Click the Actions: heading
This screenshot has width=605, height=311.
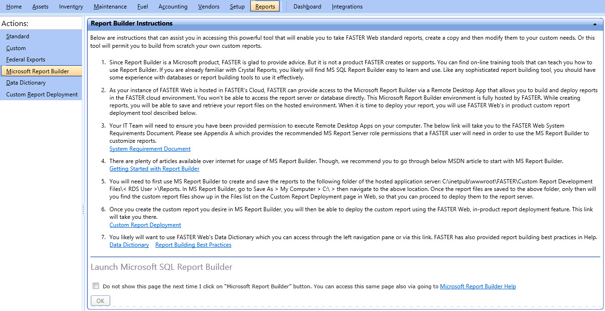(15, 23)
